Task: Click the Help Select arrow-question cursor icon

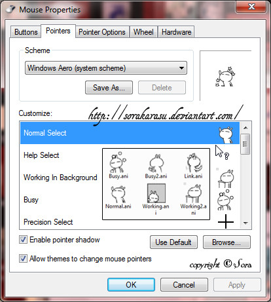Action: [x=222, y=153]
